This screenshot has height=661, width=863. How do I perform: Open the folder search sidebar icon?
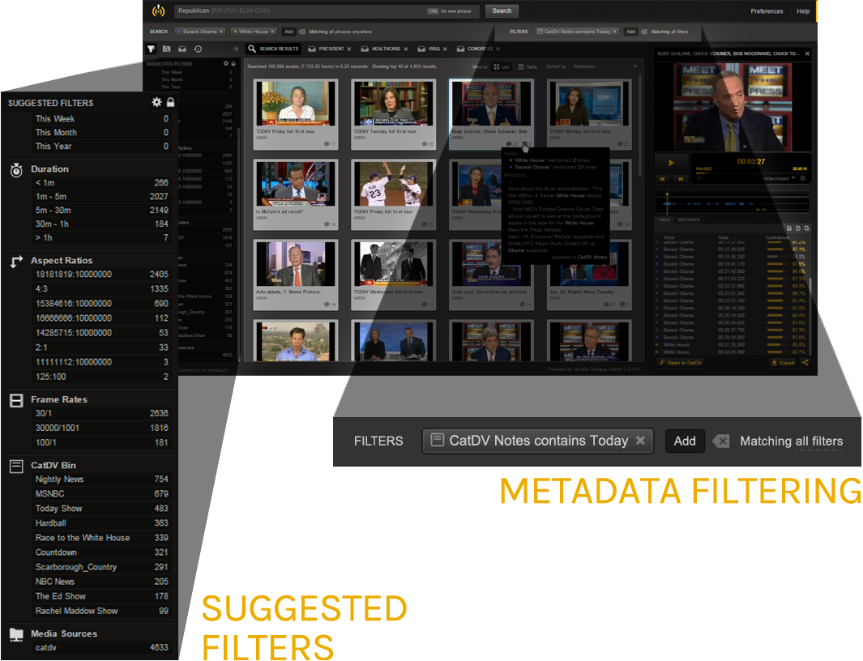click(166, 49)
